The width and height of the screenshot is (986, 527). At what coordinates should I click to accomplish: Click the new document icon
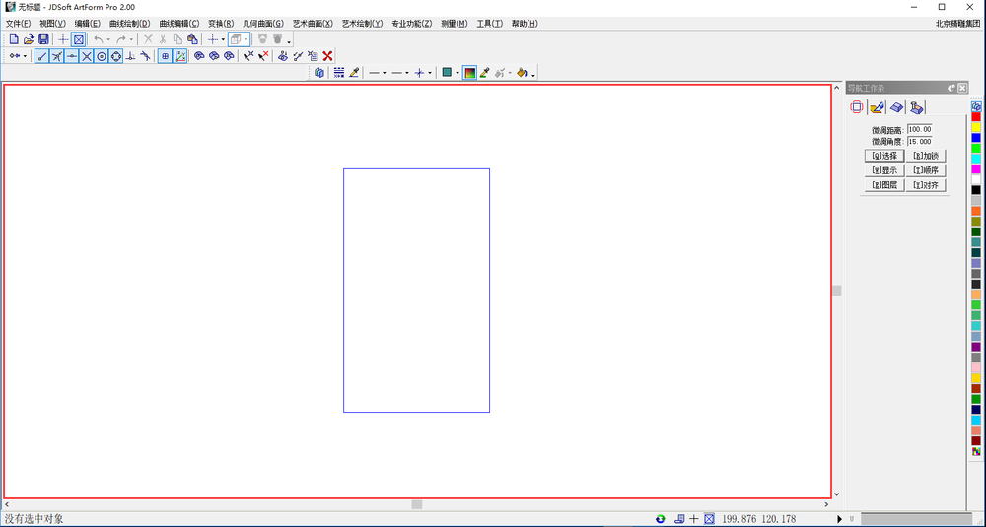(13, 39)
